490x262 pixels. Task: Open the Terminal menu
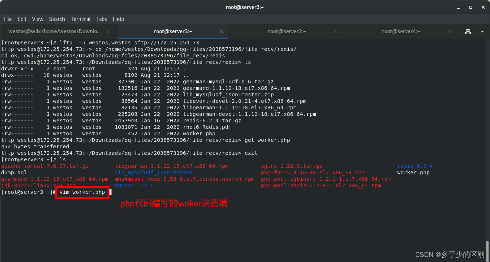[80, 19]
